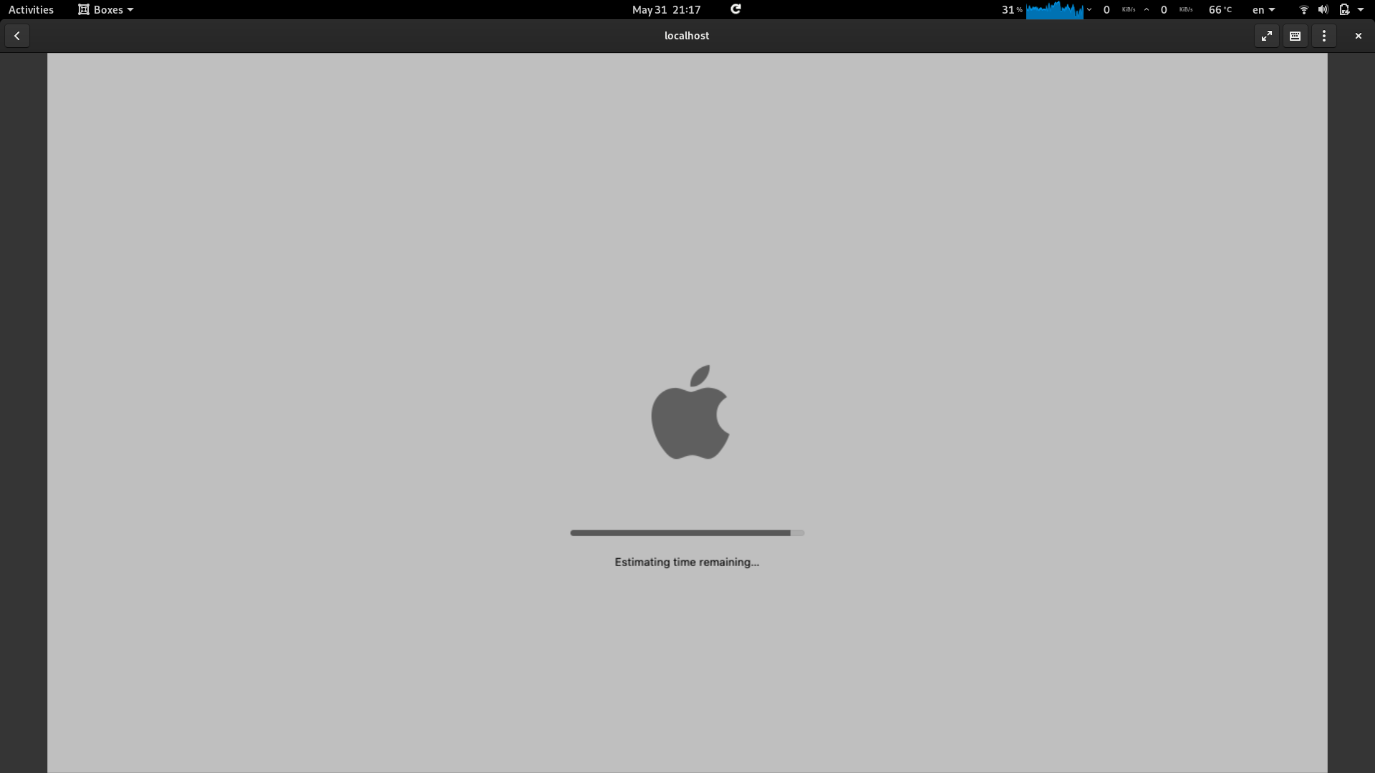Click the CPU usage graph showing 31%
1375x773 pixels.
pos(1053,9)
